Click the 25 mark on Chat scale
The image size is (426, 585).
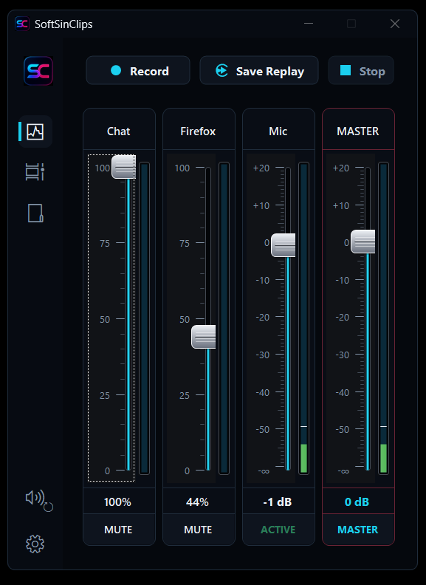[105, 395]
